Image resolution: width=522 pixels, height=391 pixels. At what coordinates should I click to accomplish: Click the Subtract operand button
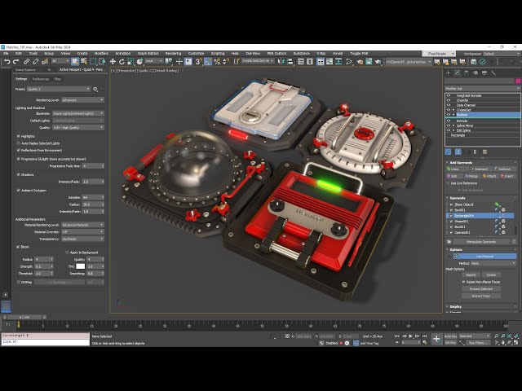[504, 169]
